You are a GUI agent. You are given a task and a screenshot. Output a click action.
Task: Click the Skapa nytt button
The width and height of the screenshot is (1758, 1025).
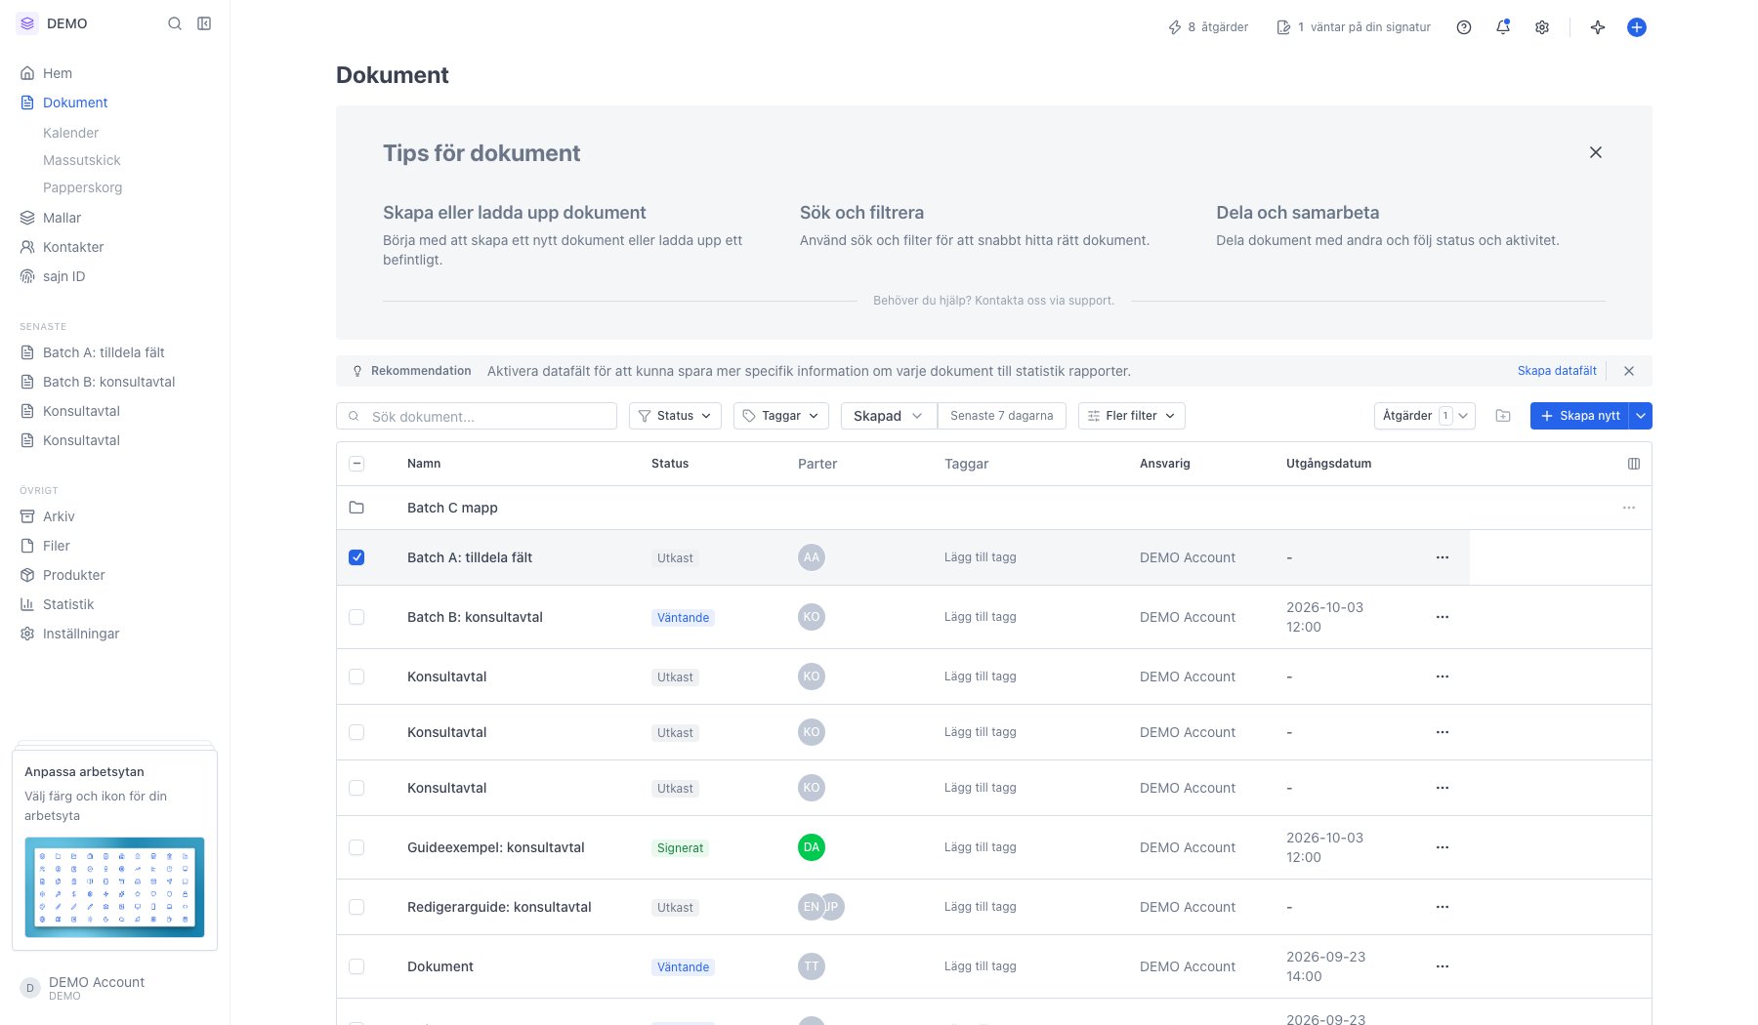tap(1580, 416)
